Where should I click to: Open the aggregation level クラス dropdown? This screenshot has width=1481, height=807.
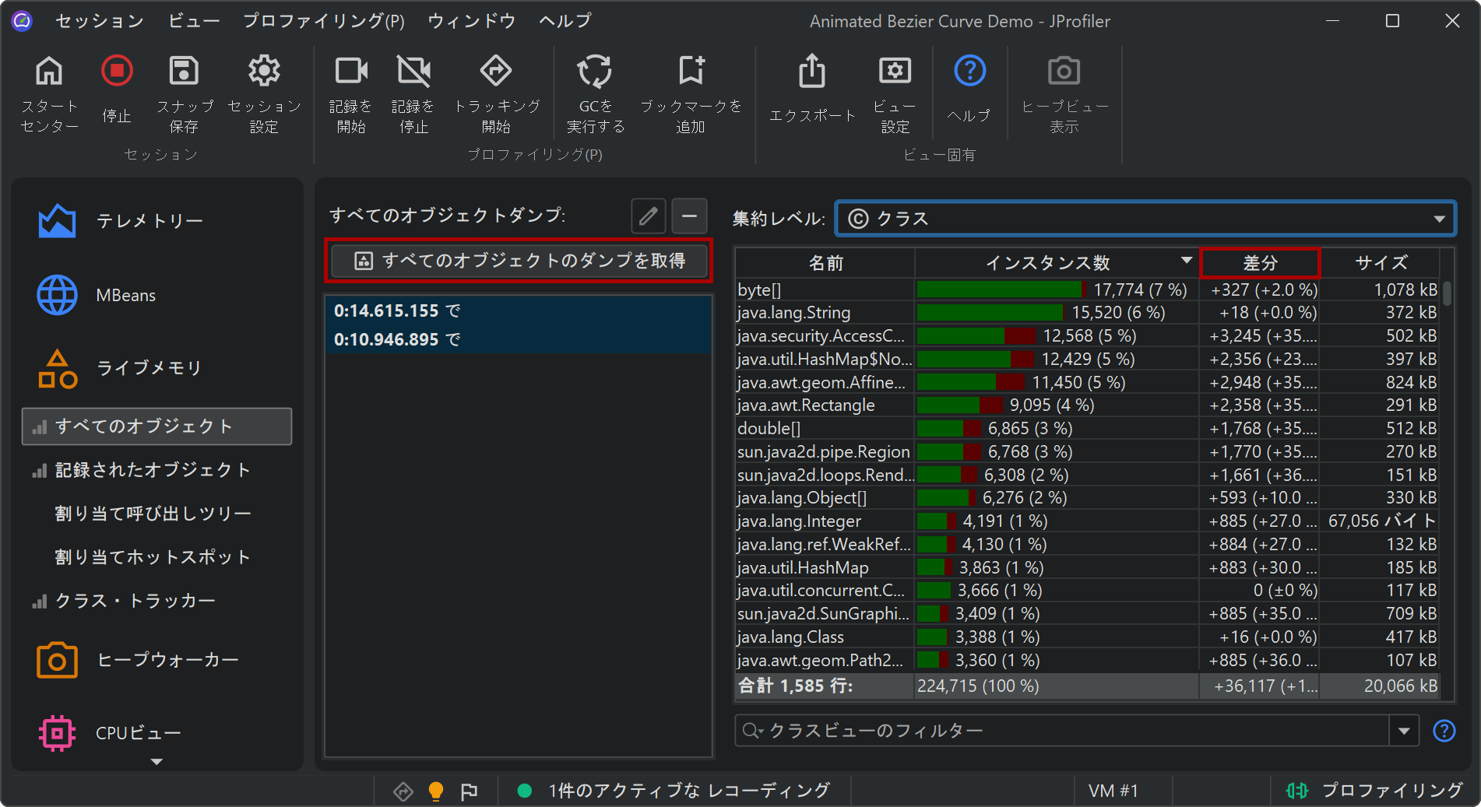coord(1145,219)
